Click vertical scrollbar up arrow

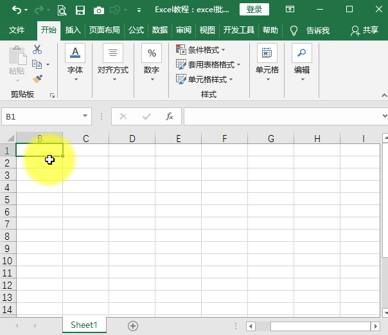click(x=385, y=138)
